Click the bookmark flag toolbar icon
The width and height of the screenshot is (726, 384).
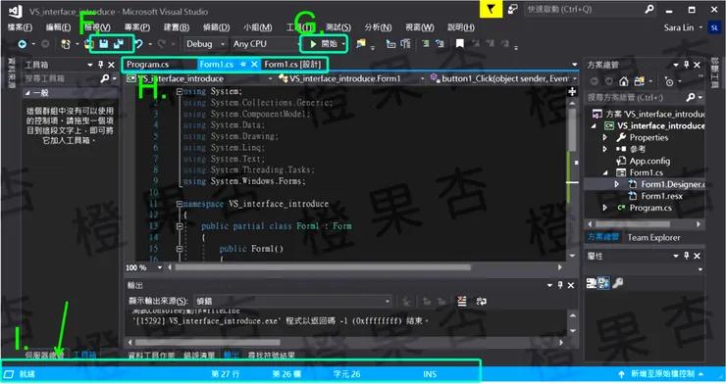(x=460, y=43)
